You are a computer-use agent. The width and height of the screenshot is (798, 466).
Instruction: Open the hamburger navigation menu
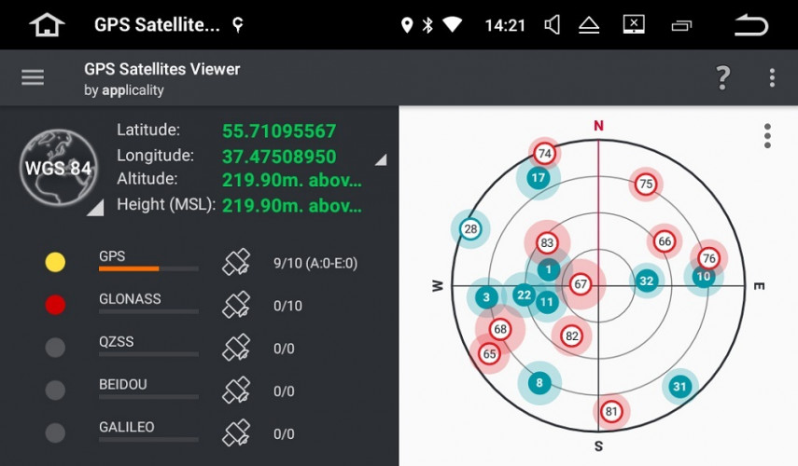(33, 78)
